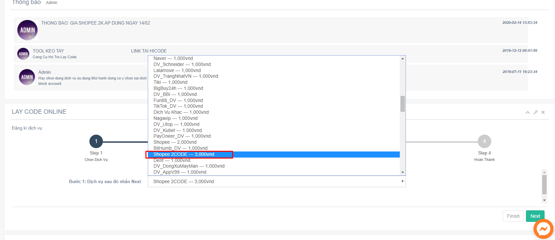Screen dimensions: 555x240
Task: Choose Shopee 2CODE --- 3,000vnd option
Action: pos(274,154)
